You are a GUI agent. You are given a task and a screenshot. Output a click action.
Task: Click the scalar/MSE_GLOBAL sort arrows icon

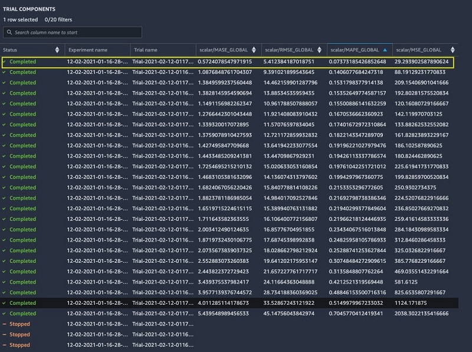[x=453, y=50]
